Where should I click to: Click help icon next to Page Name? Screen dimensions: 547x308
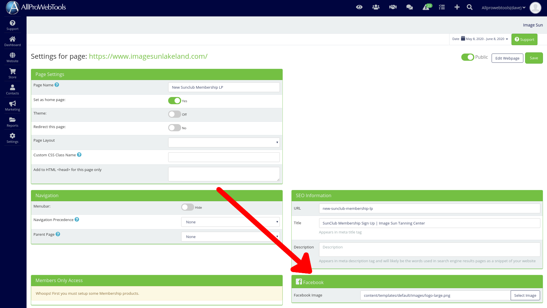point(57,85)
